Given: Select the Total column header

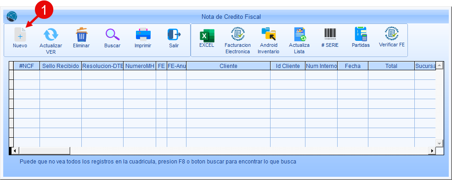Looking at the screenshot, I should [x=391, y=66].
